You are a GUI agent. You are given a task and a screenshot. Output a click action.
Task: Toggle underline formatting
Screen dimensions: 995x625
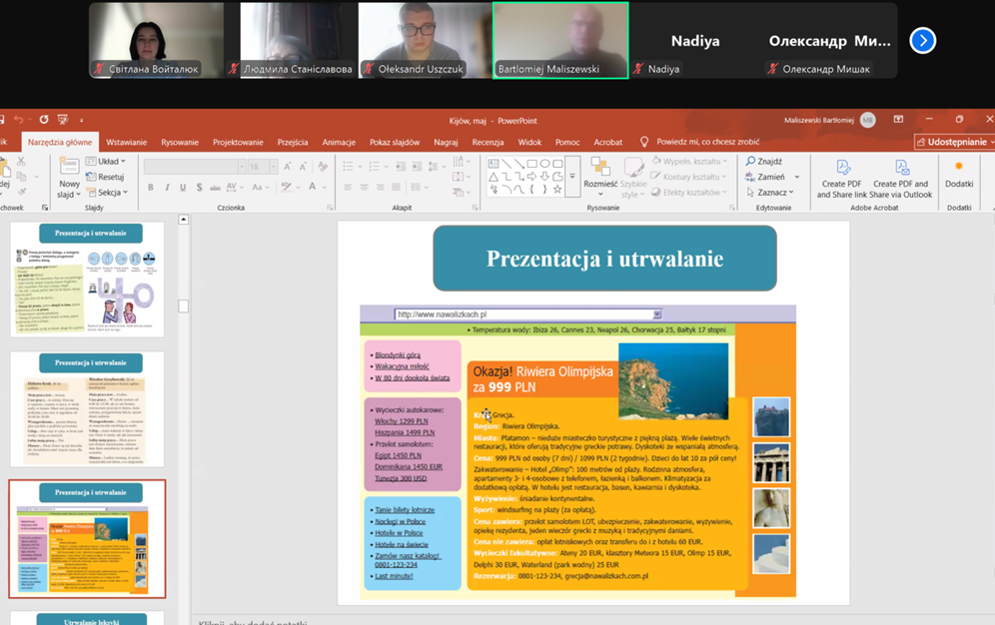(x=183, y=187)
